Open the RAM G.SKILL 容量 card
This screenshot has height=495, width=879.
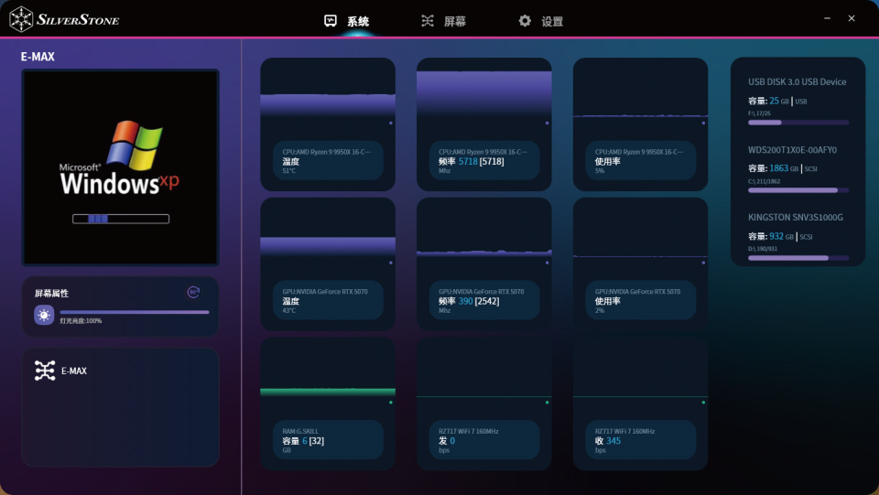tap(328, 404)
